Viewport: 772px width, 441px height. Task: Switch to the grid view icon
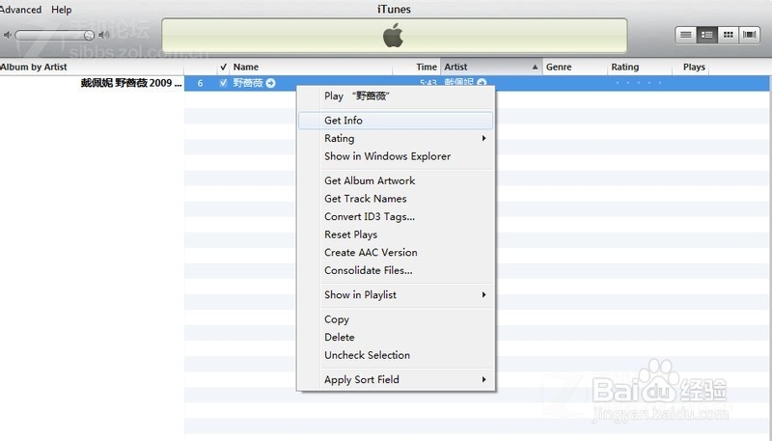click(x=729, y=35)
